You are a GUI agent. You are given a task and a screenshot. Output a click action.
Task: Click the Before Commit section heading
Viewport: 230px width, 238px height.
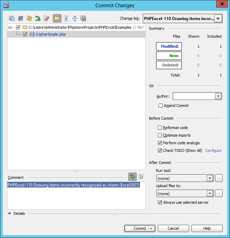click(x=161, y=118)
